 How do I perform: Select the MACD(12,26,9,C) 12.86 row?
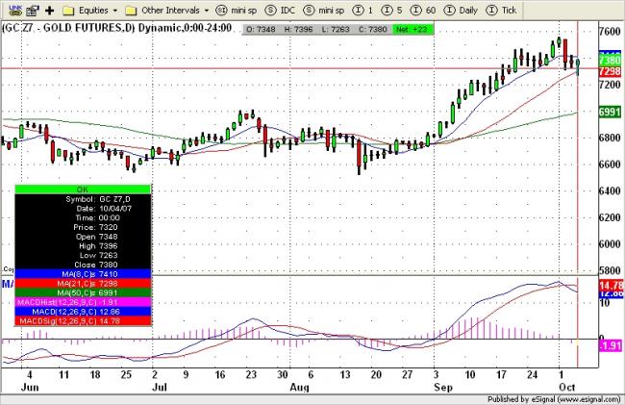[83, 312]
